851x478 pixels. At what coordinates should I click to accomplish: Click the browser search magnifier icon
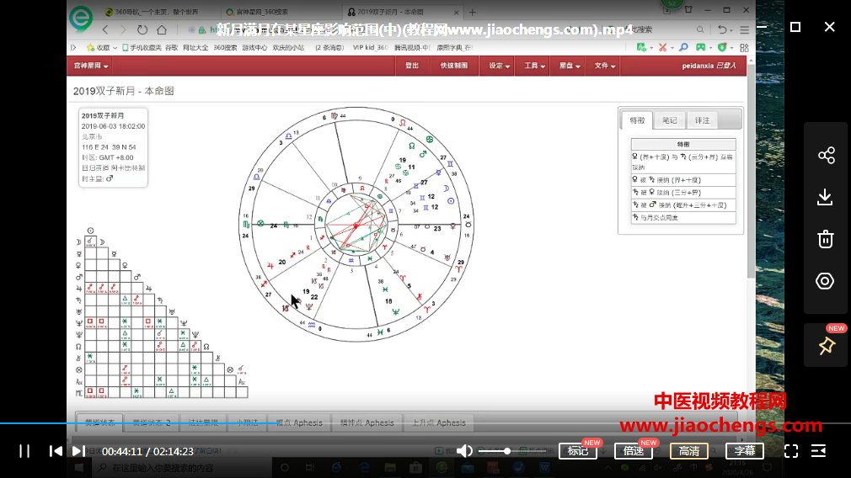coord(700,29)
